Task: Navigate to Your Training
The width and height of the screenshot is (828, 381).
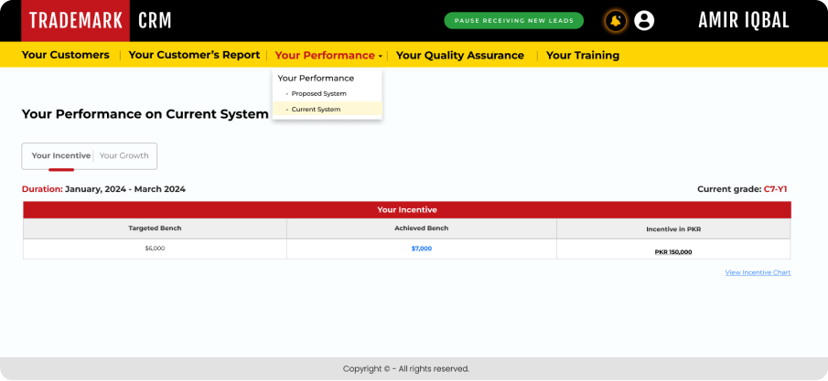Action: coord(582,55)
